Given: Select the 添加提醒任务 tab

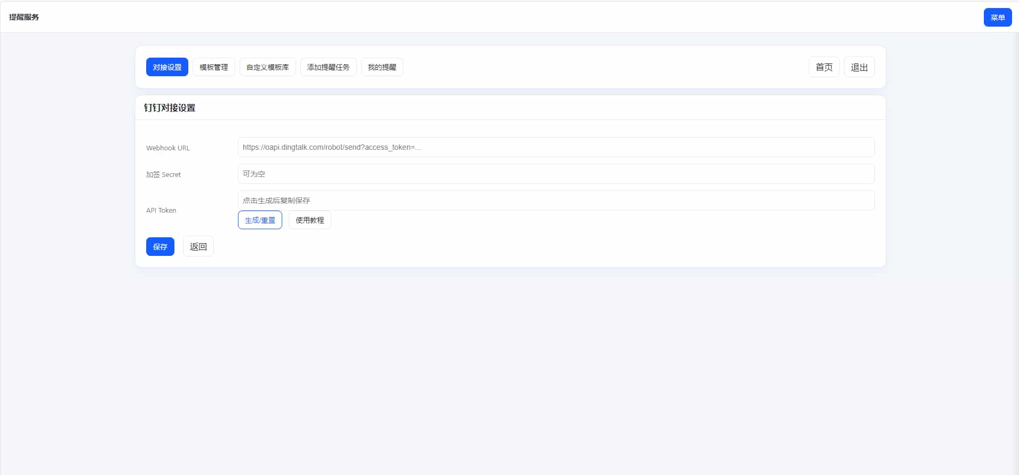Looking at the screenshot, I should pyautogui.click(x=328, y=67).
